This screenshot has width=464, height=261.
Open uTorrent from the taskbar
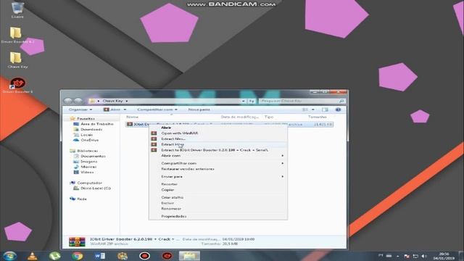(x=55, y=256)
